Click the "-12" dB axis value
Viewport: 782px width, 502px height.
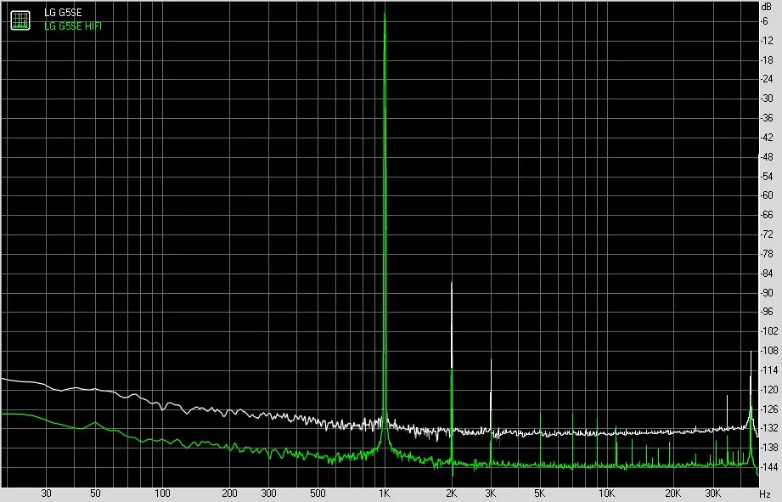point(767,41)
